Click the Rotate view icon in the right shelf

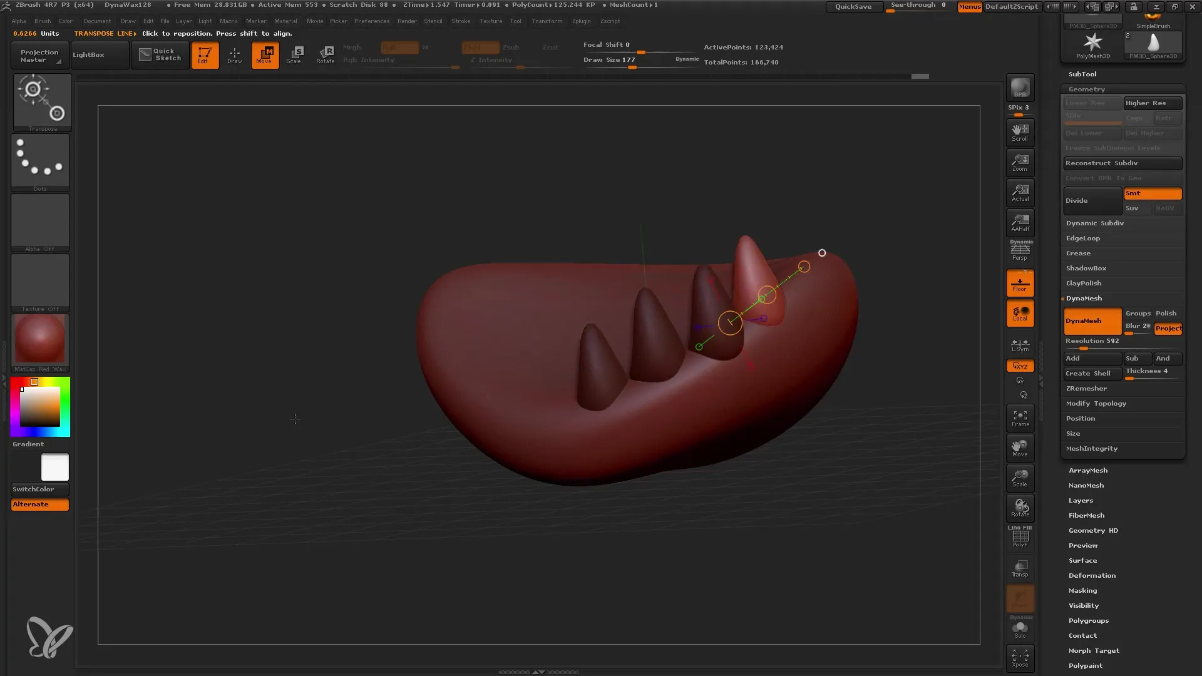tap(1020, 508)
